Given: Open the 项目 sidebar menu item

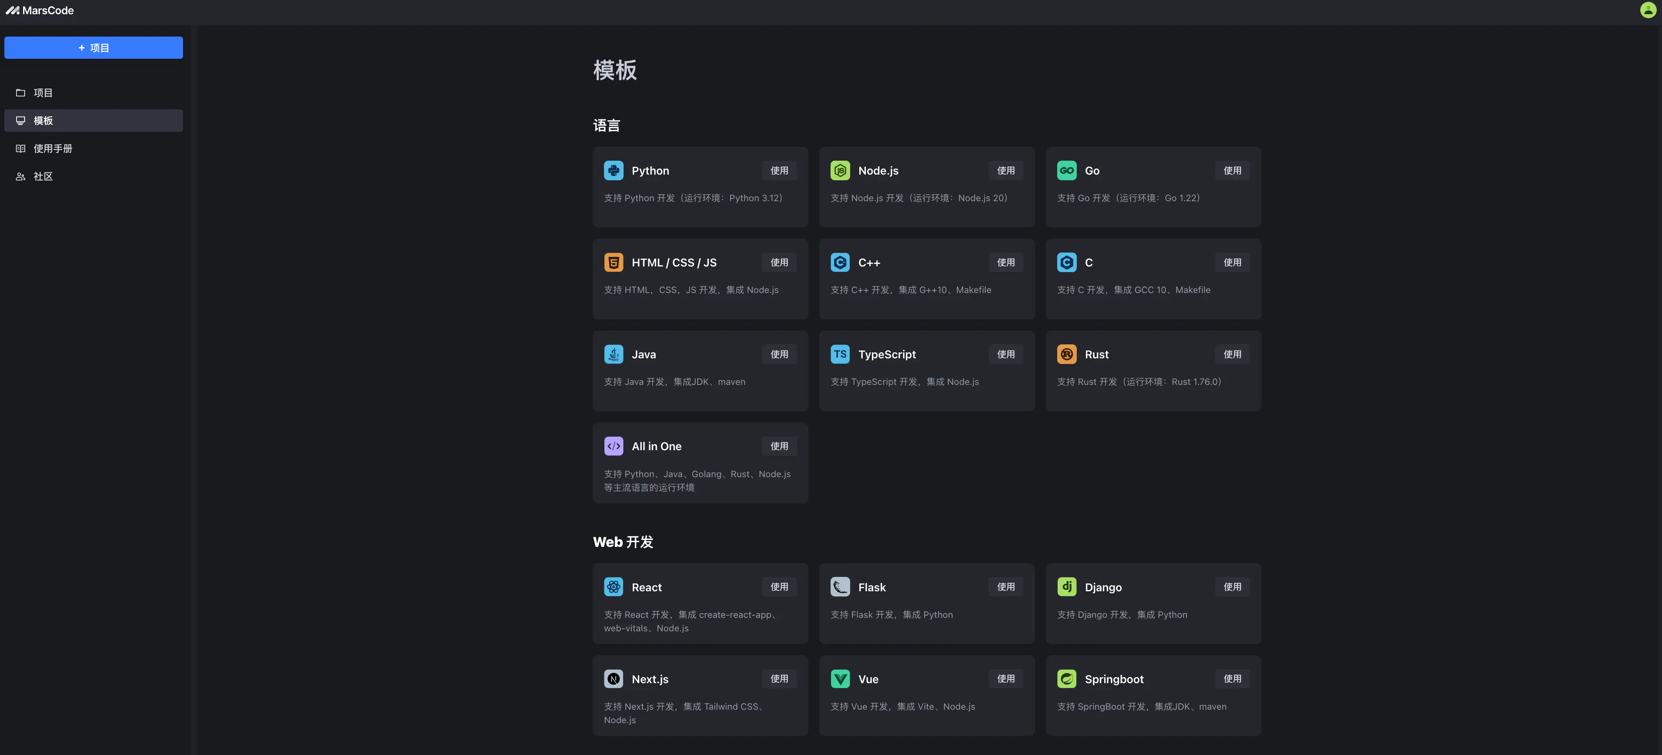Looking at the screenshot, I should point(43,93).
